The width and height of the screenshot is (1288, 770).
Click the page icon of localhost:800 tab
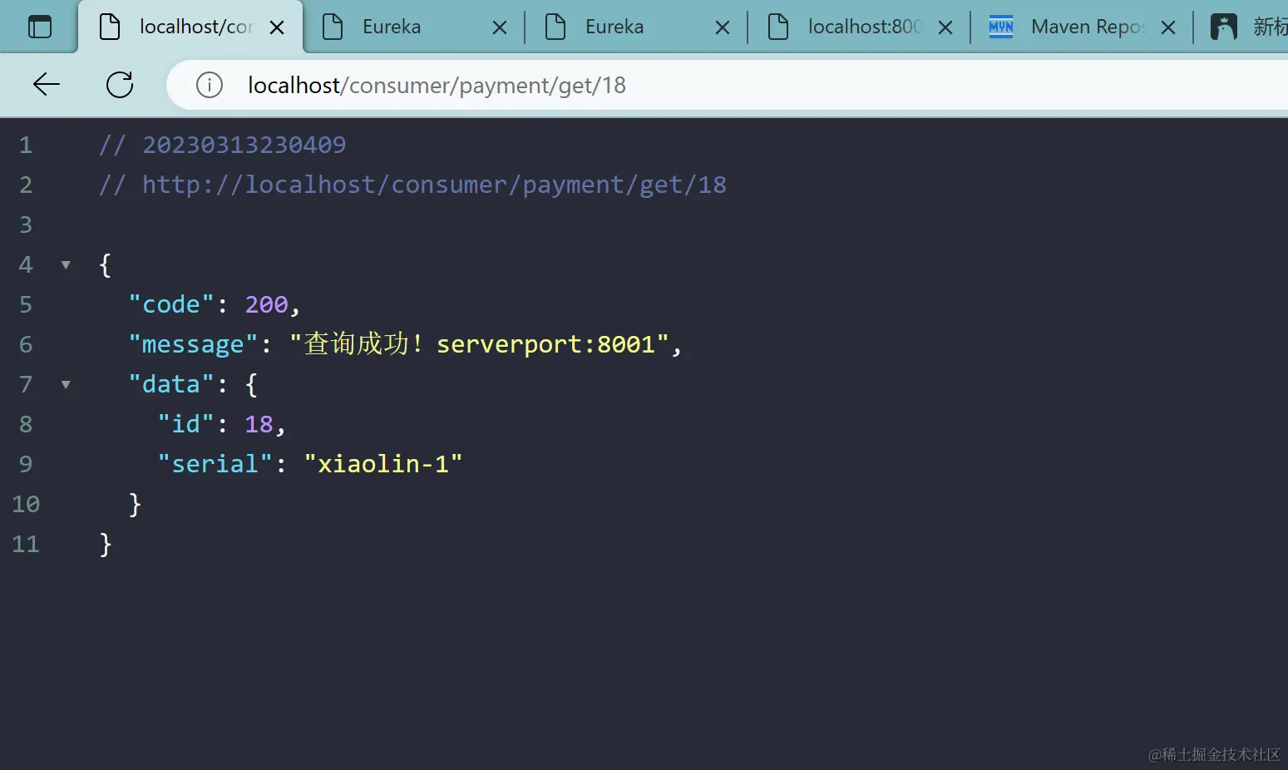click(x=778, y=27)
